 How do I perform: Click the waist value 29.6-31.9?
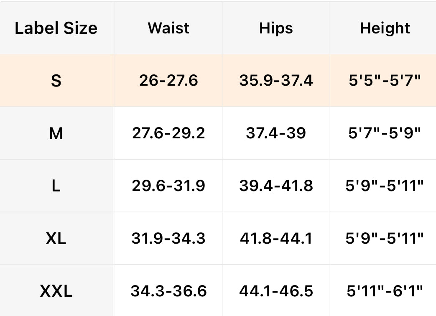(168, 186)
